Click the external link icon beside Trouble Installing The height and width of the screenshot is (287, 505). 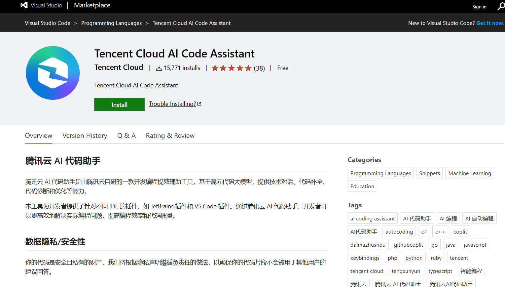[199, 104]
